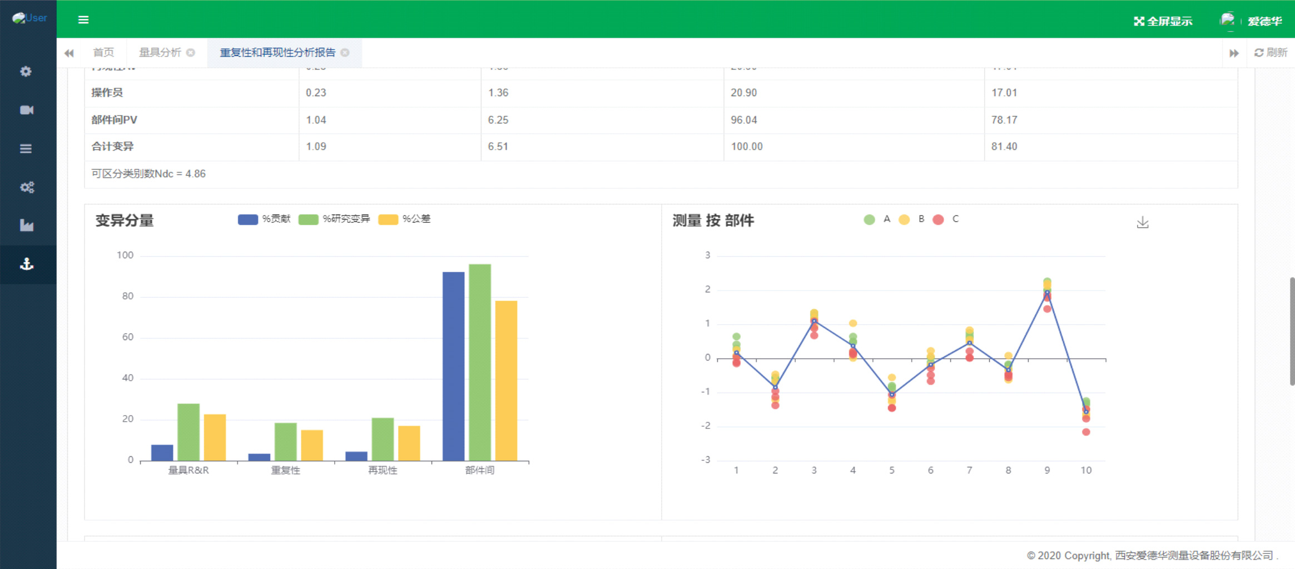Switch to the 首页 tab
Image resolution: width=1295 pixels, height=569 pixels.
(103, 53)
